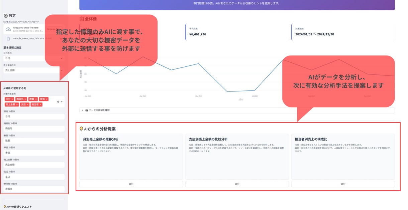Image resolution: width=408 pixels, height=210 pixels.
Task: Click the 2024/01/02 〜 2024/12/30 period value
Action: pos(315,34)
